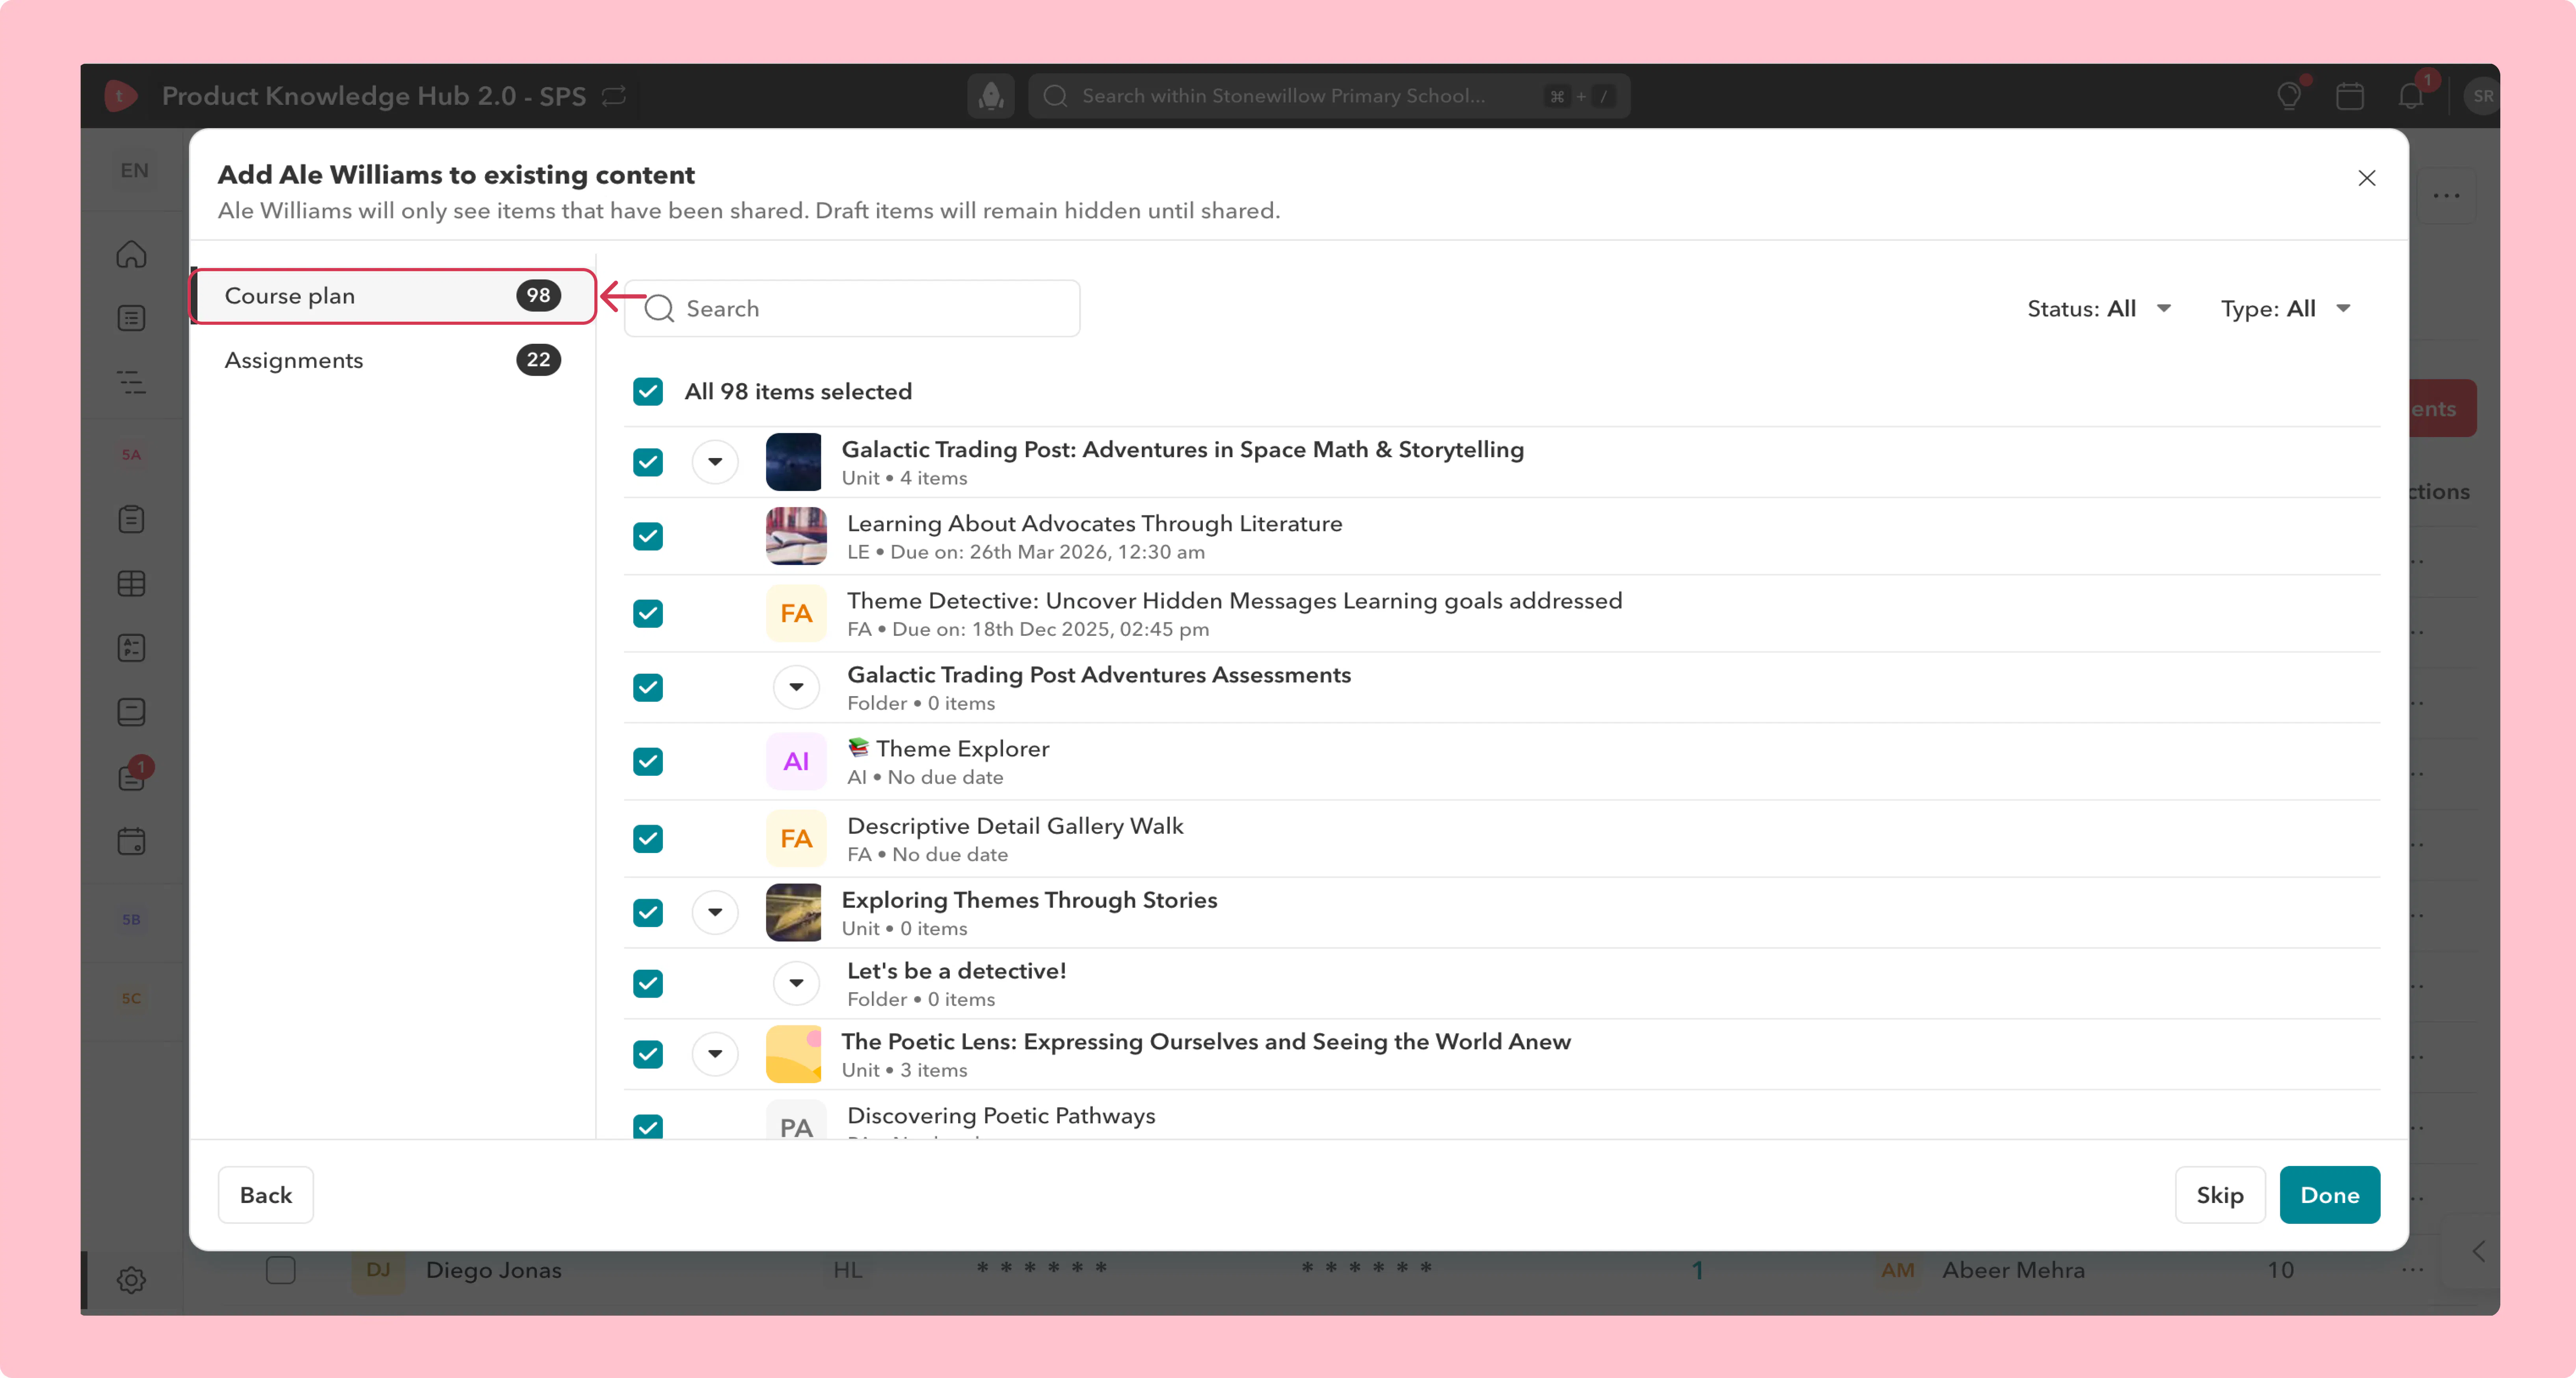
Task: Collapse the Galactic Trading Post: Adventures in Space unit
Action: [x=715, y=462]
